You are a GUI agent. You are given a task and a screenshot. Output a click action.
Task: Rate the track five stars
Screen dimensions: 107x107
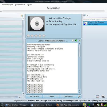click(x=44, y=36)
